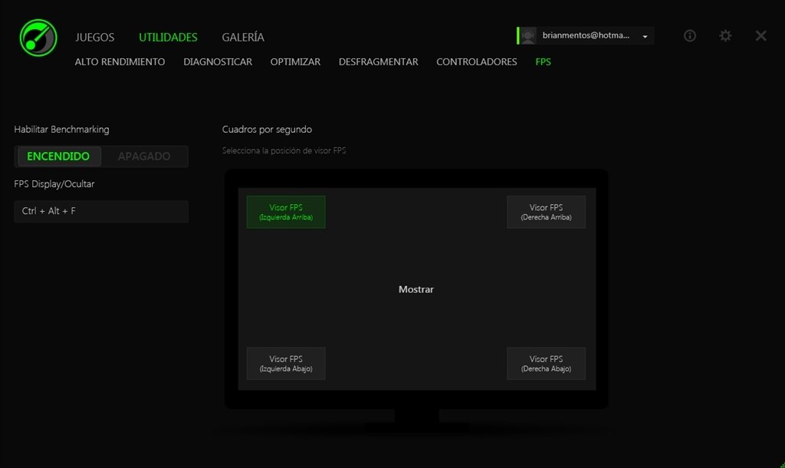The image size is (785, 468).
Task: Open the GALERÍA tab
Action: tap(243, 37)
